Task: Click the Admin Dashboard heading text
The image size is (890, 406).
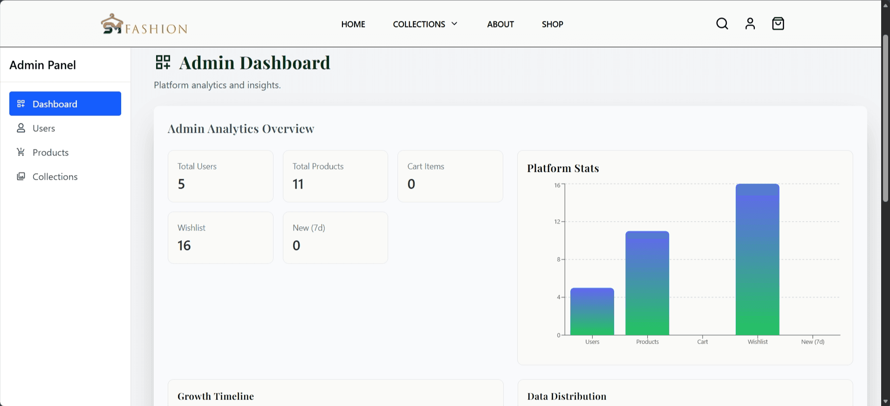Action: (x=255, y=62)
